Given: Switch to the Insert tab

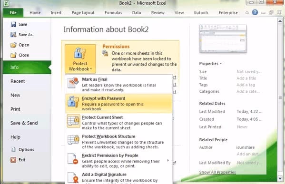Looking at the screenshot, I should (56, 13).
